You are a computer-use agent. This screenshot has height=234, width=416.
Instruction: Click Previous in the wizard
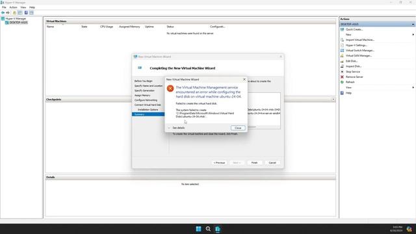pyautogui.click(x=220, y=162)
